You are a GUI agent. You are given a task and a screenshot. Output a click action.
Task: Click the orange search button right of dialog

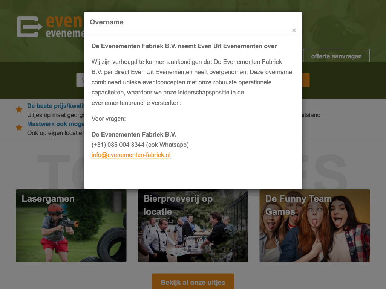click(306, 80)
